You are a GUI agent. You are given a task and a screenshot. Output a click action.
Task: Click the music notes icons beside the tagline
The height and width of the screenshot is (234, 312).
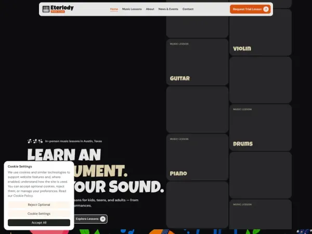(35, 141)
